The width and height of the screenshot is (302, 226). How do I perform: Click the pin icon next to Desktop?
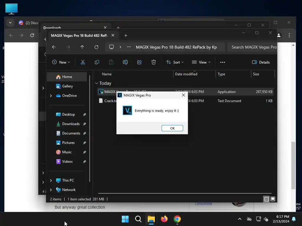click(x=84, y=114)
